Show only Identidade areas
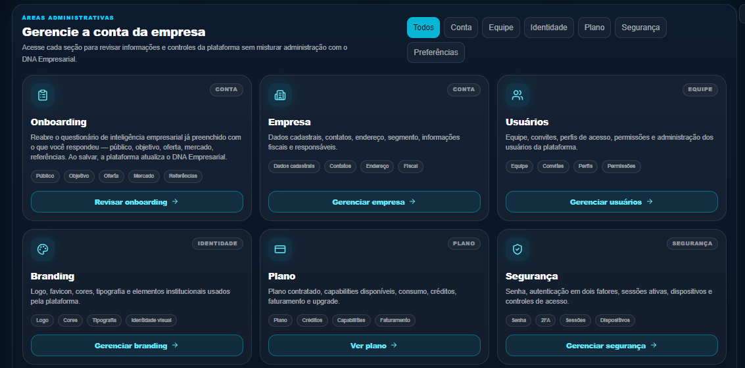The width and height of the screenshot is (745, 368). [549, 28]
